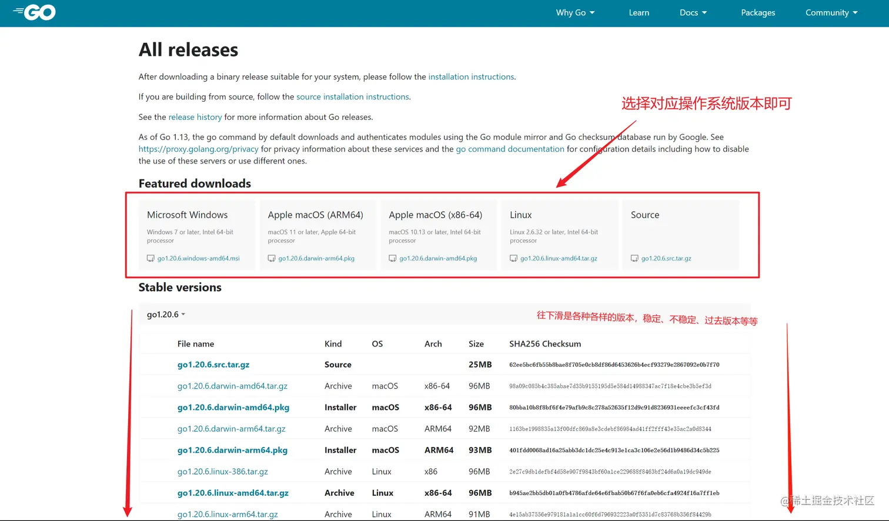The height and width of the screenshot is (521, 889).
Task: View the release history link
Action: (195, 117)
